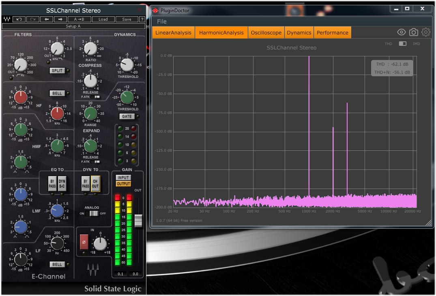Switch to Performance tab
Screen dimensions: 436x296
pos(332,32)
